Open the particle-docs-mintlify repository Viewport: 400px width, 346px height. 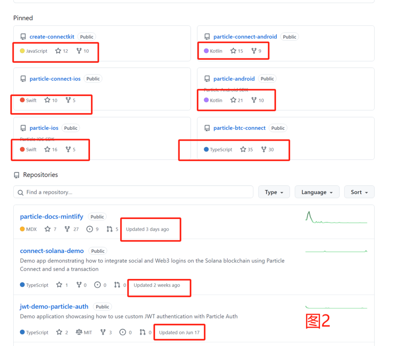(51, 216)
